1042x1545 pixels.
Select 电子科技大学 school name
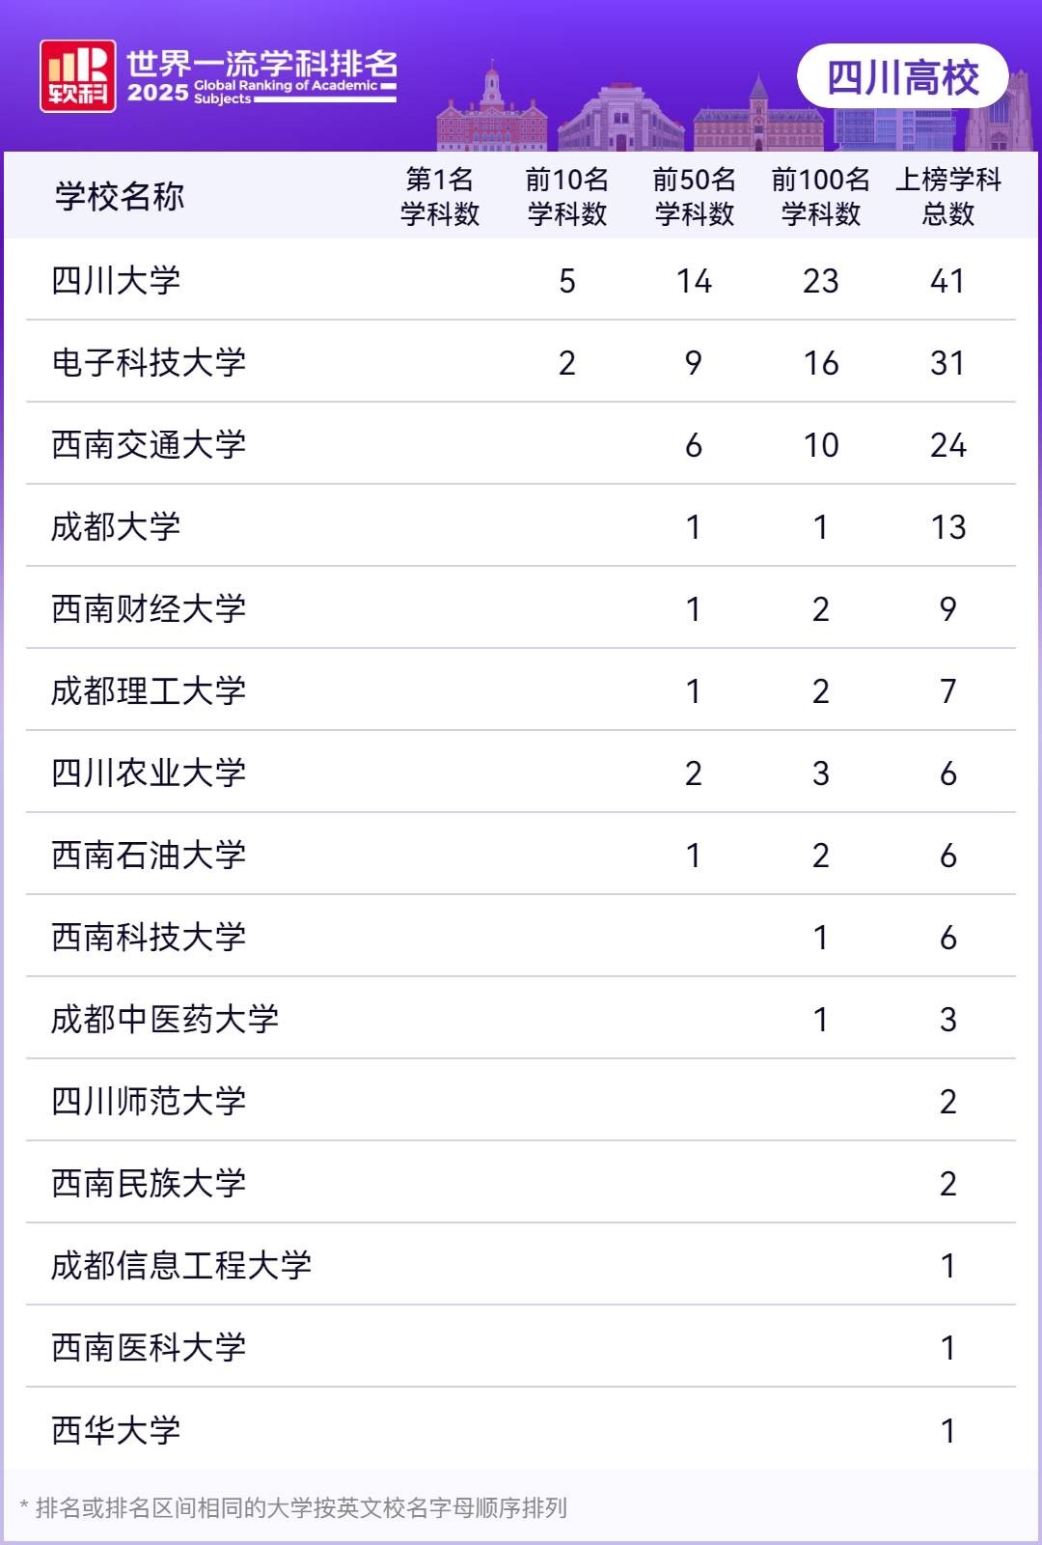(x=149, y=363)
